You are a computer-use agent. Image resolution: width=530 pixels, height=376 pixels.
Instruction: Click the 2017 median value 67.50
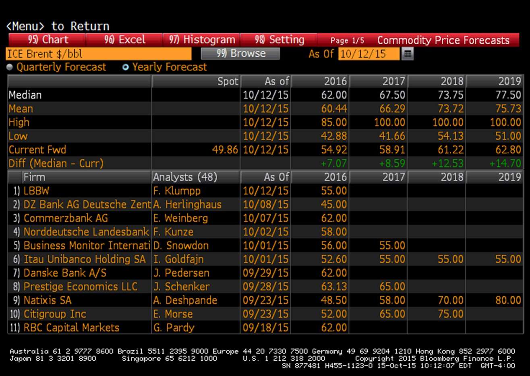[x=392, y=95]
